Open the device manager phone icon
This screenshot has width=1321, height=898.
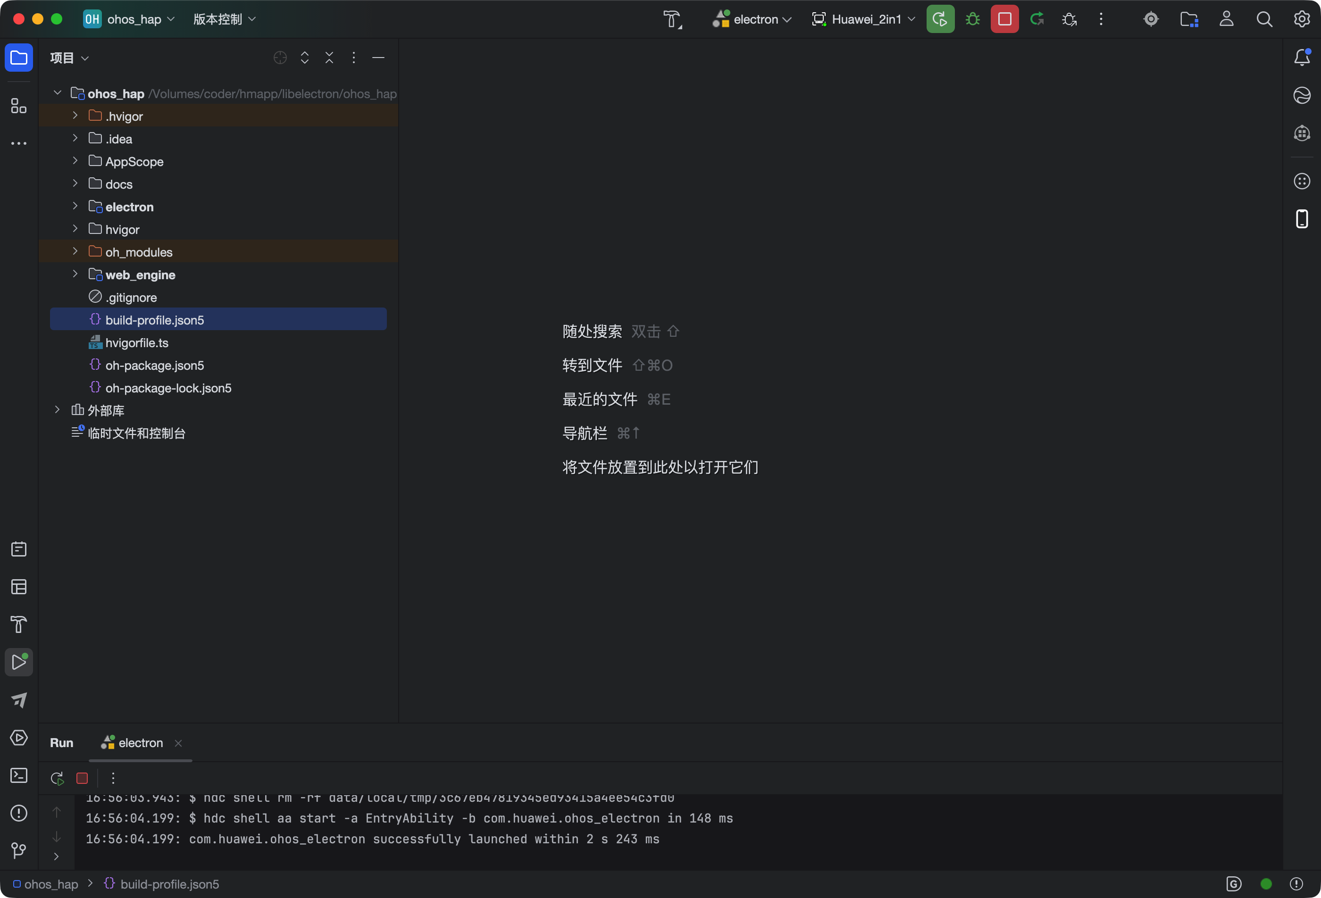click(x=1302, y=219)
